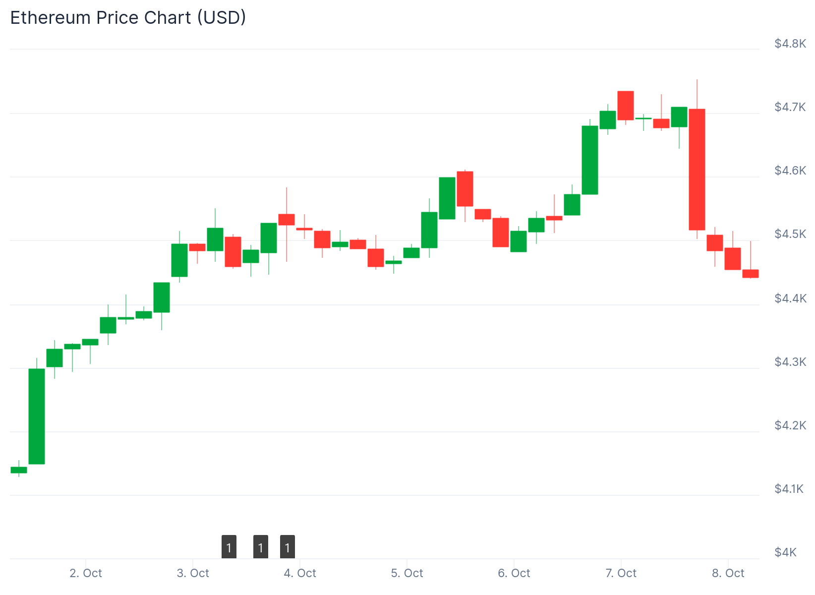Click the first small green candle near $4.14K
The image size is (815, 595).
(19, 470)
